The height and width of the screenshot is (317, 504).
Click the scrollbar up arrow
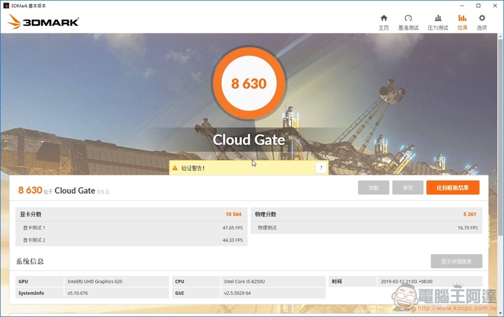click(x=500, y=37)
